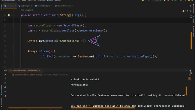The height and width of the screenshot is (110, 195).
Task: Open SecondClass.java editor tab
Action: click(44, 6)
